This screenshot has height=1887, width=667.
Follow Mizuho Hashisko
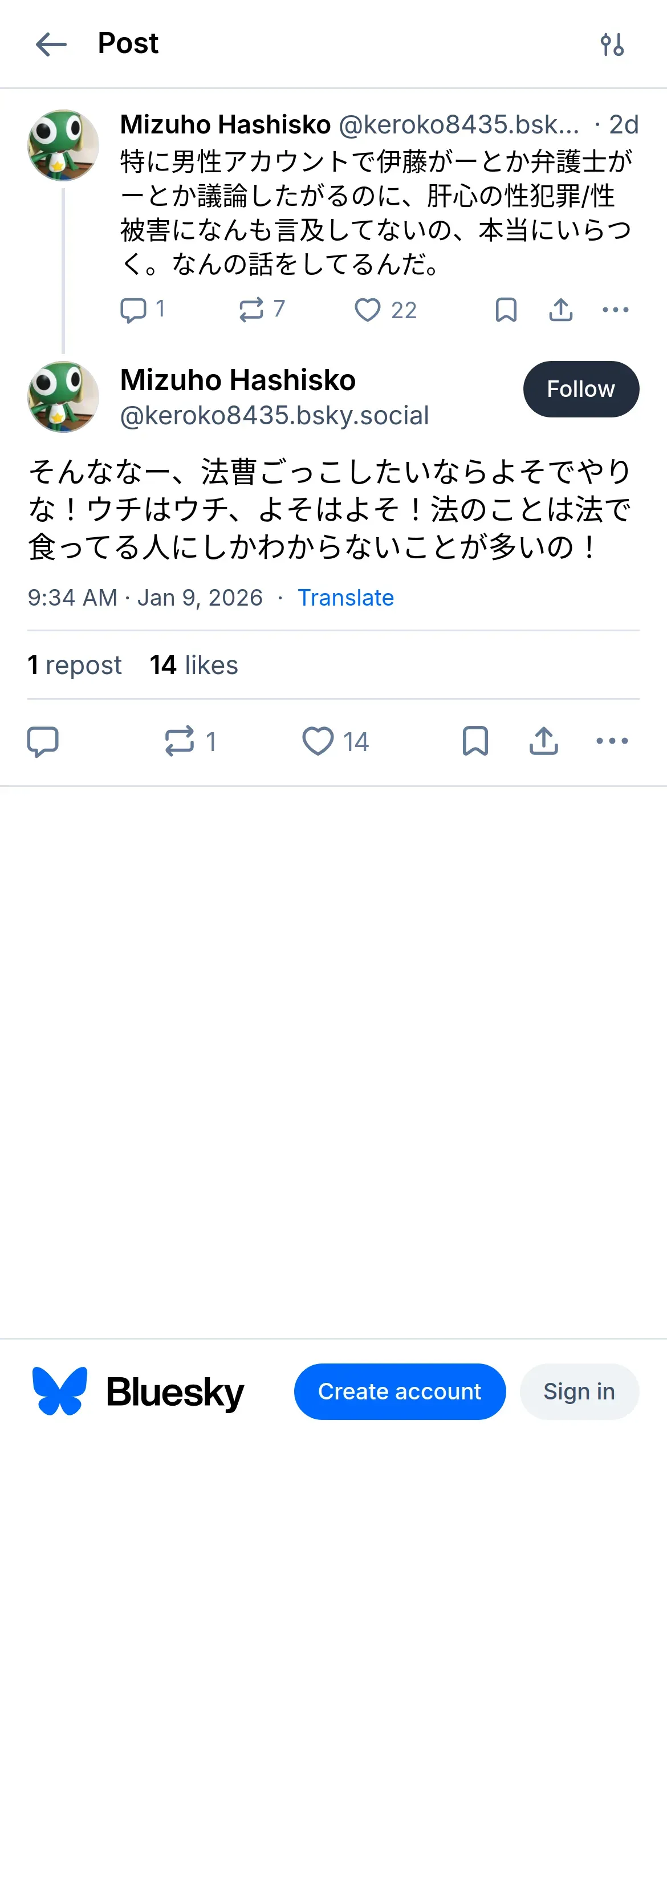tap(580, 389)
